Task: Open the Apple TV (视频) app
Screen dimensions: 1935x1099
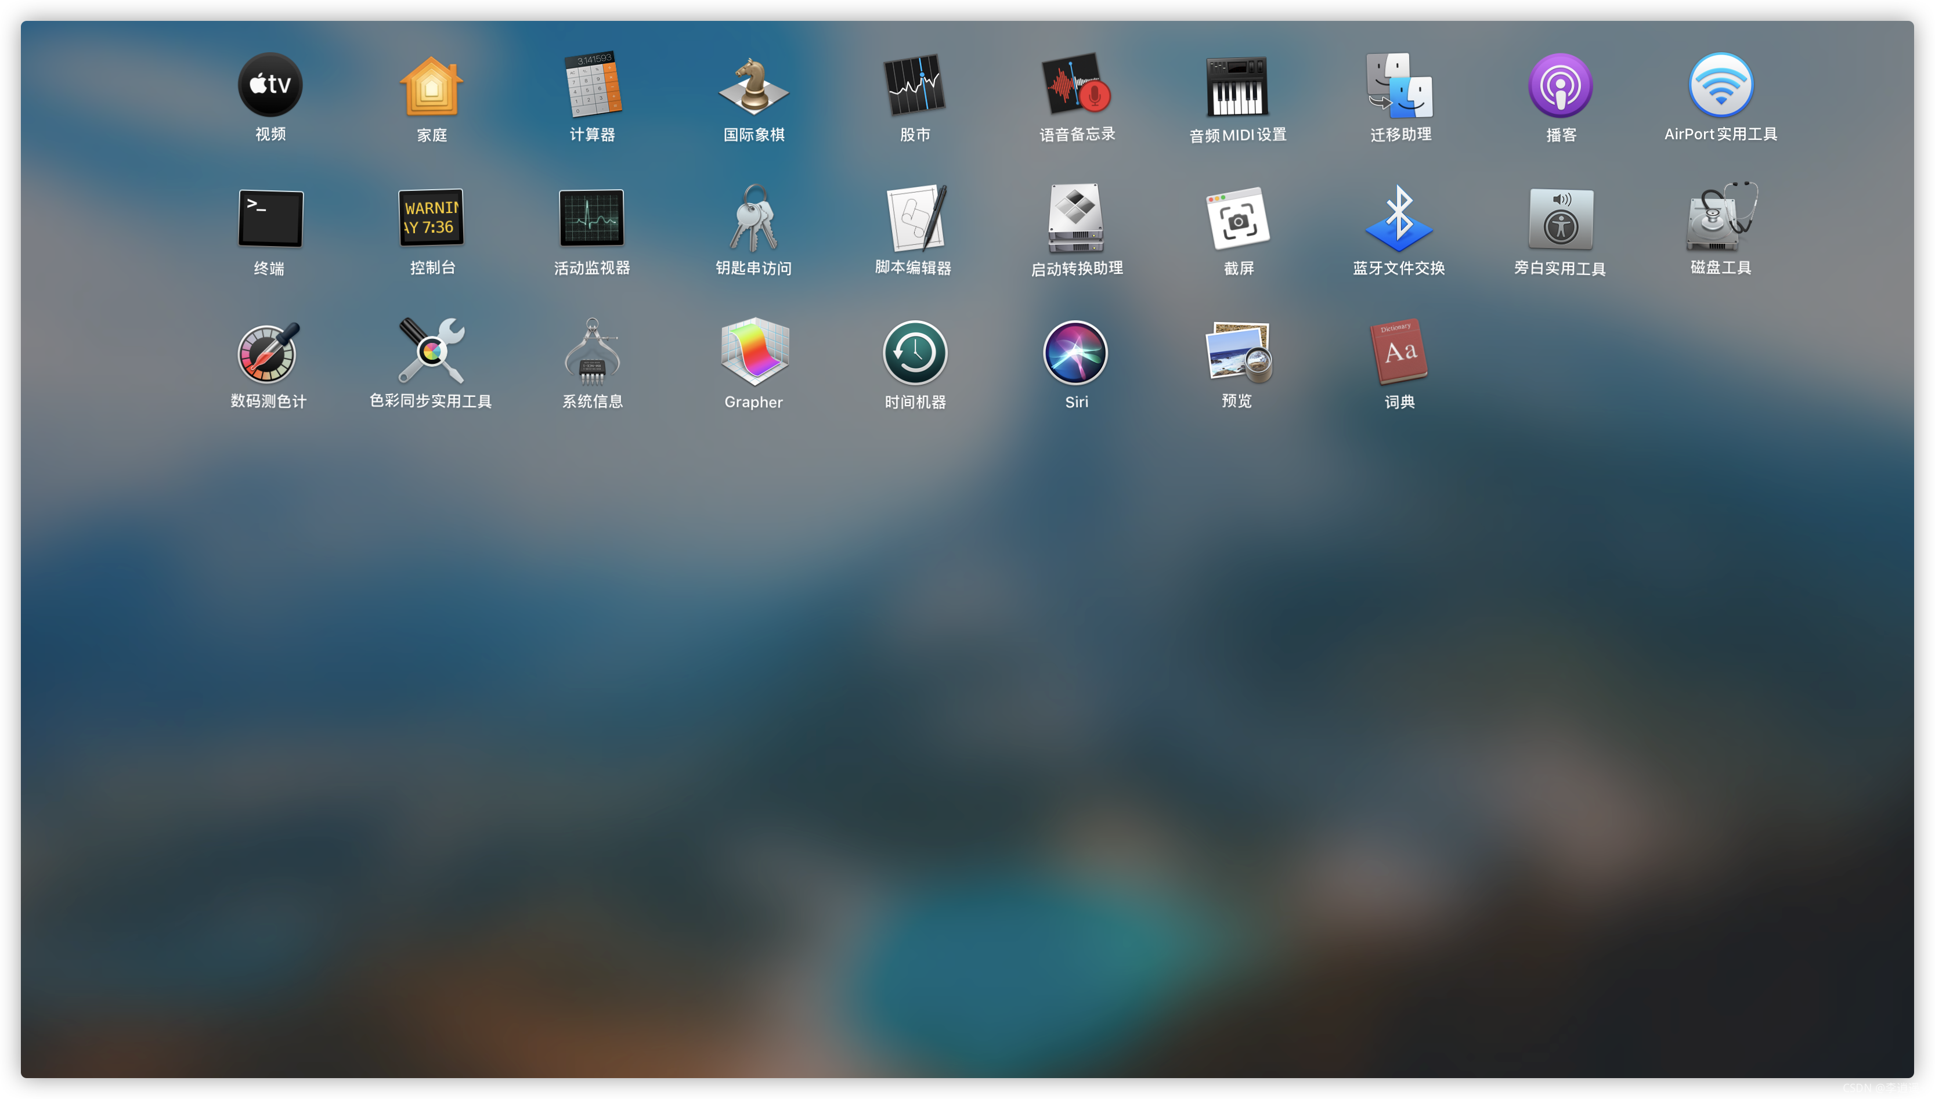Action: coord(270,85)
